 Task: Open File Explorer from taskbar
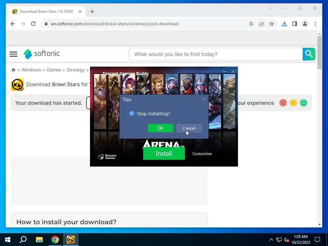click(39, 240)
